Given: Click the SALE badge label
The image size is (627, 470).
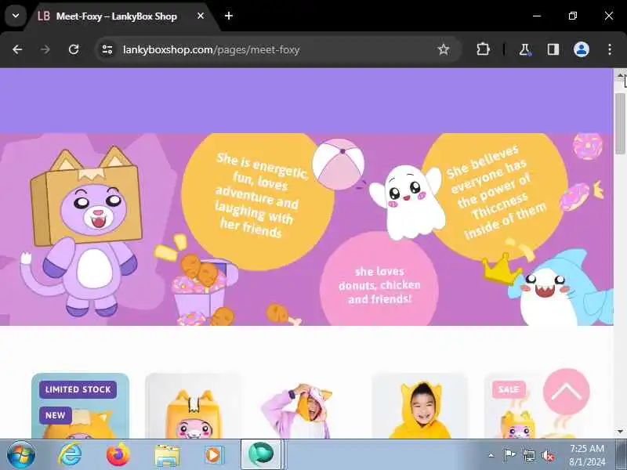Looking at the screenshot, I should click(x=509, y=389).
